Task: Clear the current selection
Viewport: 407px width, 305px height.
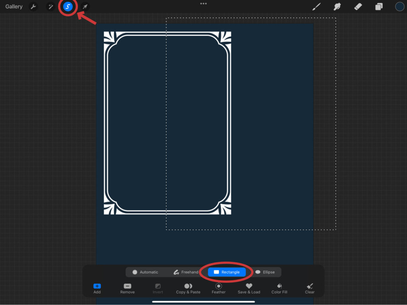Action: tap(310, 288)
